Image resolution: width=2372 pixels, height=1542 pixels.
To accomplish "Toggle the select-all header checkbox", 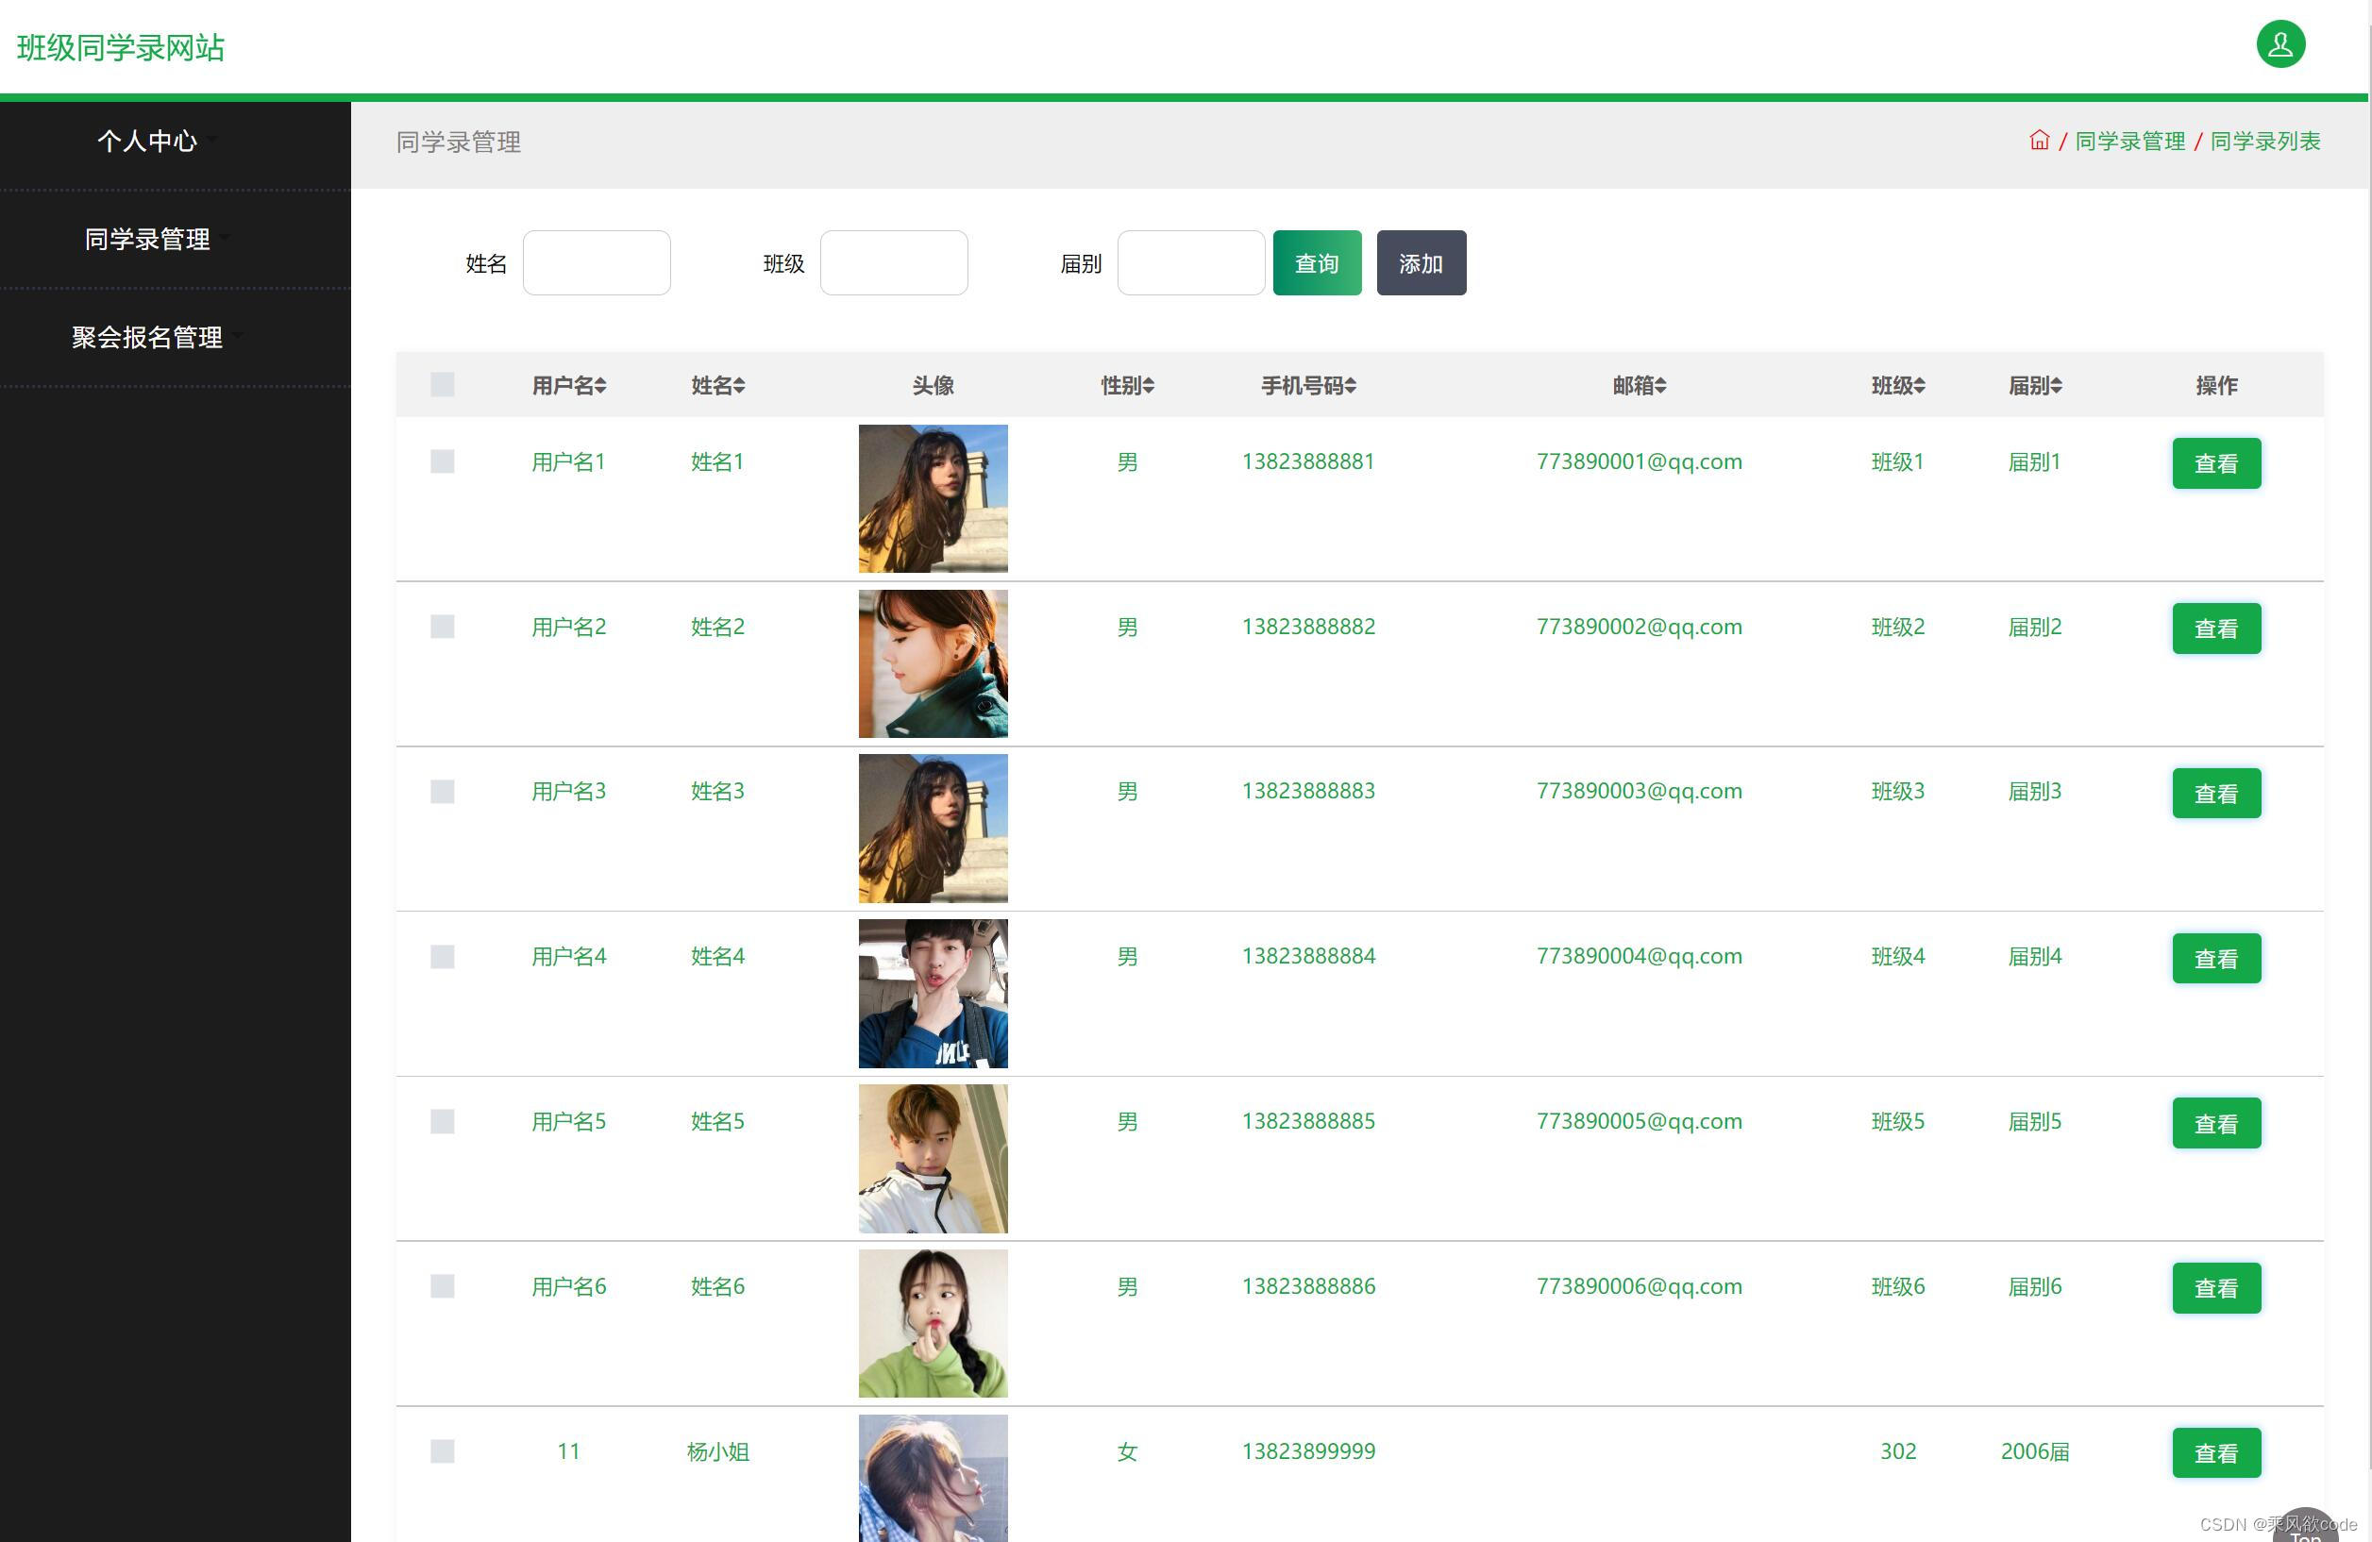I will pyautogui.click(x=442, y=384).
